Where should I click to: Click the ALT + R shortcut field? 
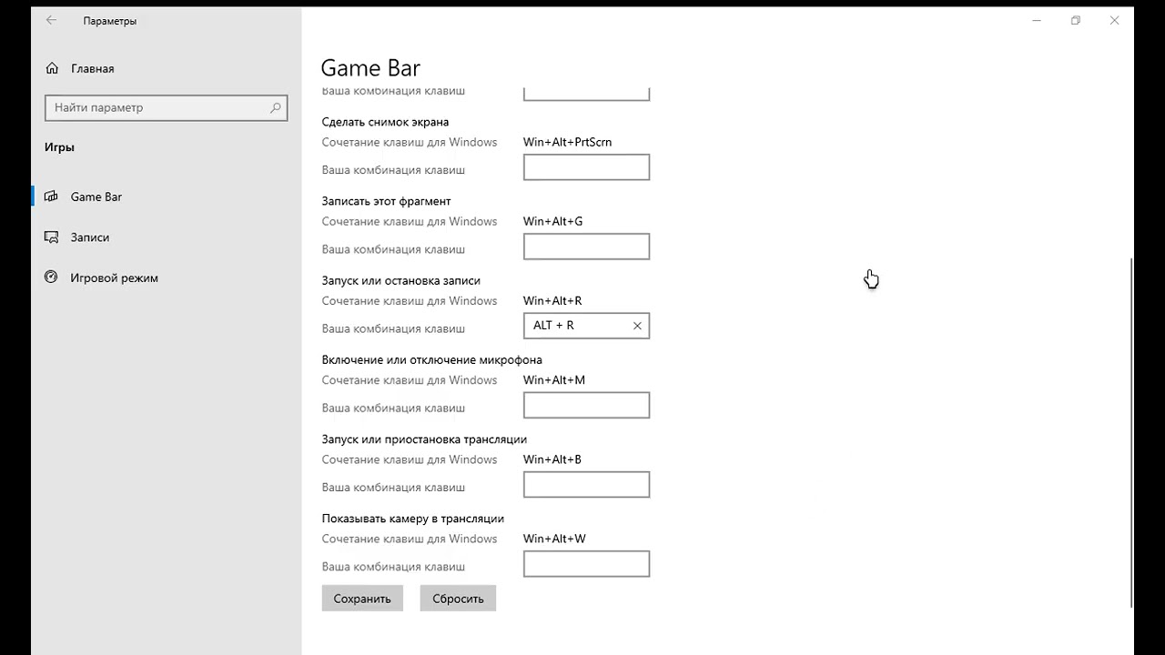(586, 326)
